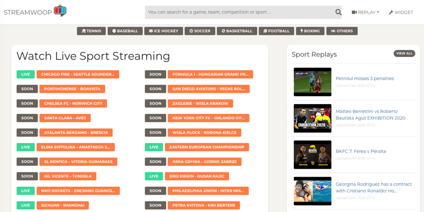424x212 pixels.
Task: Open Zaglebie - Wisla Krakow match
Action: point(200,103)
